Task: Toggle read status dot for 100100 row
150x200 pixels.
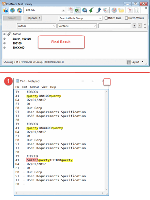Action: pos(4,43)
